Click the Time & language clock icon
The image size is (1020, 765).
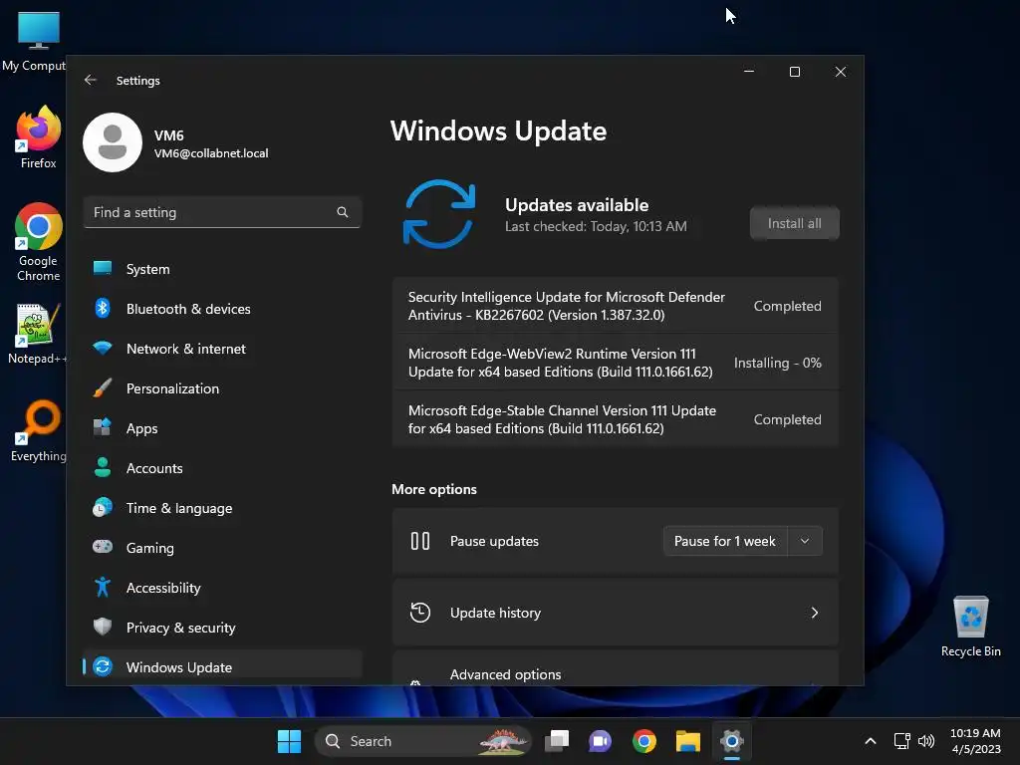(x=103, y=507)
